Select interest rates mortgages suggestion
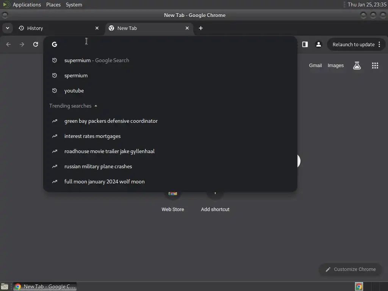This screenshot has width=388, height=291. 170,136
